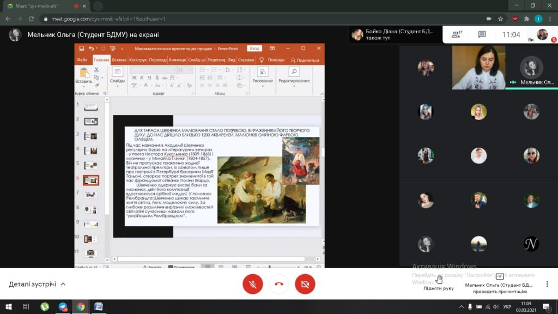Switch to the Конструктор ribbon tab
Viewport: 558px width, 314px height.
[x=138, y=60]
